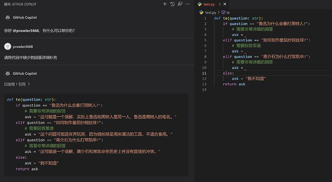Click the greeting text '有什么可以帮你的?'

point(58,31)
